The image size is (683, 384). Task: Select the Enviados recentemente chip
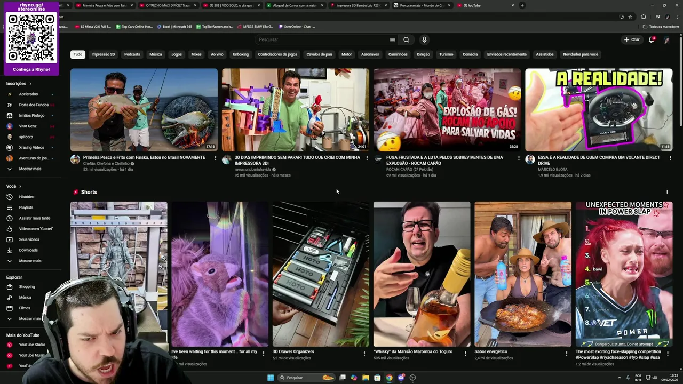coord(506,54)
